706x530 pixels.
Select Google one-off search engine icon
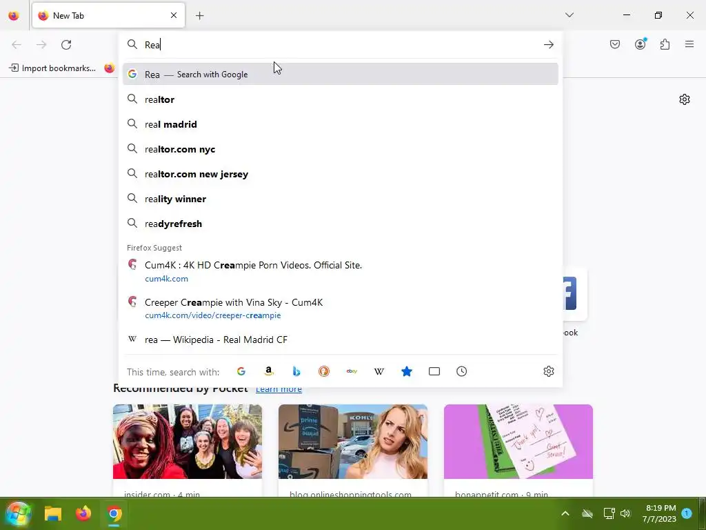pos(241,371)
